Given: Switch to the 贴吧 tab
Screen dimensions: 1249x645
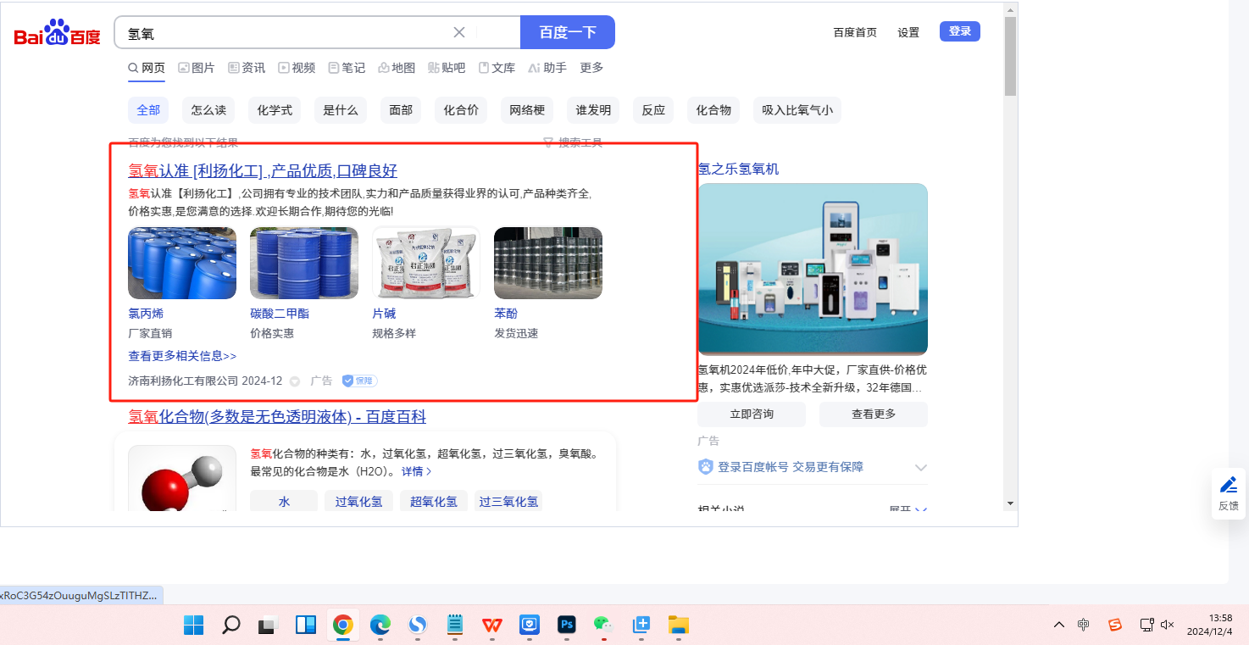Looking at the screenshot, I should [x=447, y=68].
